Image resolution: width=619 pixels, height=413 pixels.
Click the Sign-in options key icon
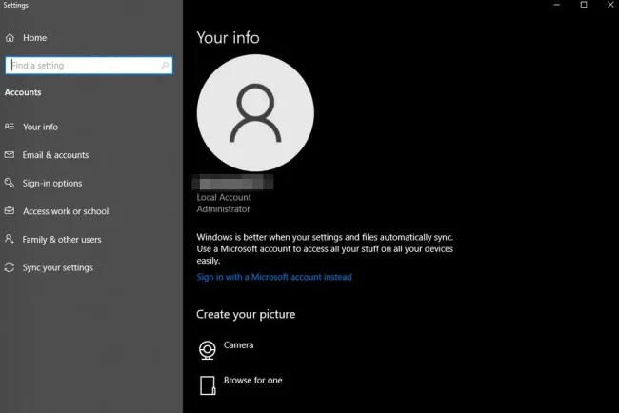click(x=10, y=183)
